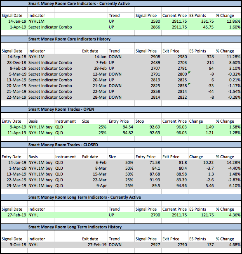Click the 29-Mar-19 entry date
This screenshot has width=242, height=254.
click(16, 185)
